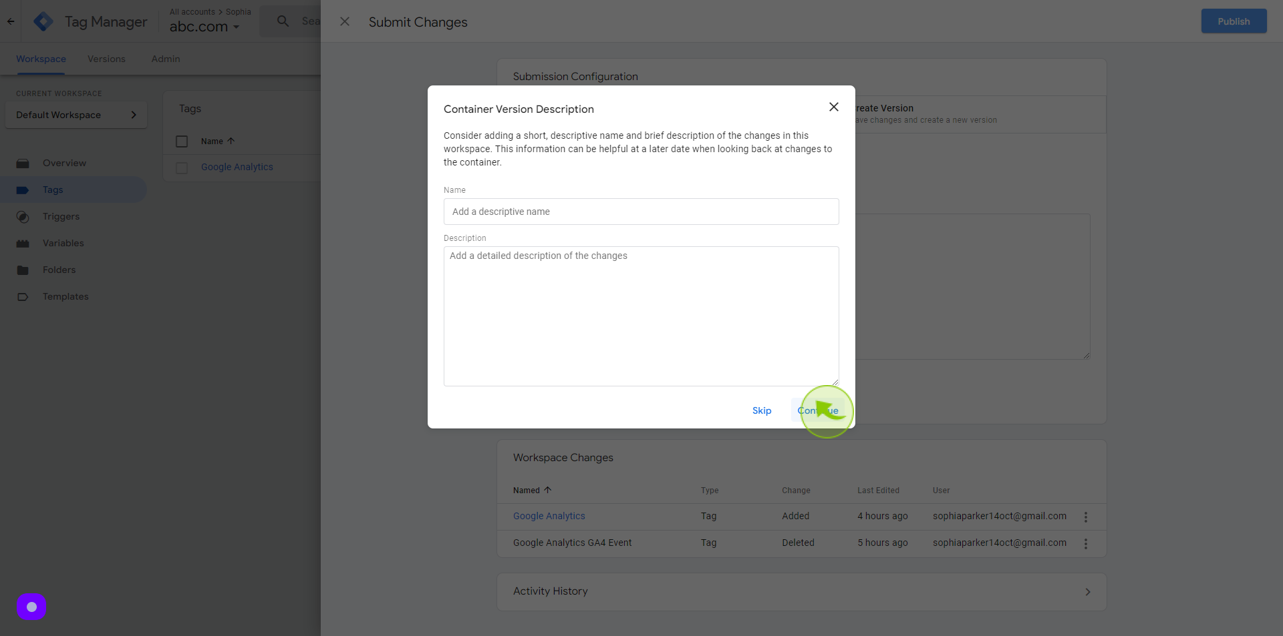Screen dimensions: 1283x636
Task: Click the Folders sidebar icon
Action: click(23, 270)
